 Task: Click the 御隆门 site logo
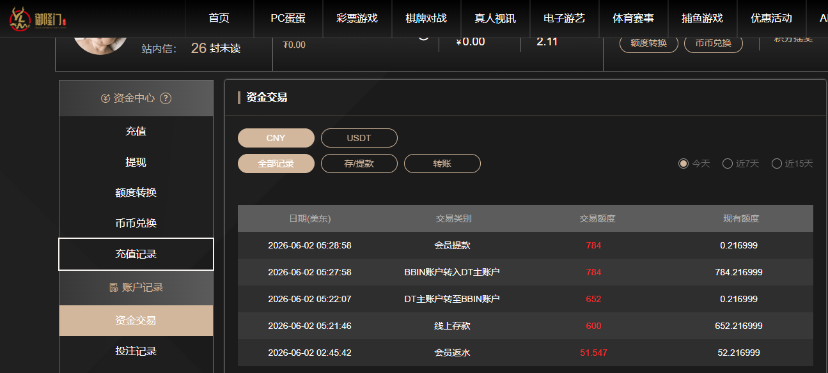[x=39, y=19]
